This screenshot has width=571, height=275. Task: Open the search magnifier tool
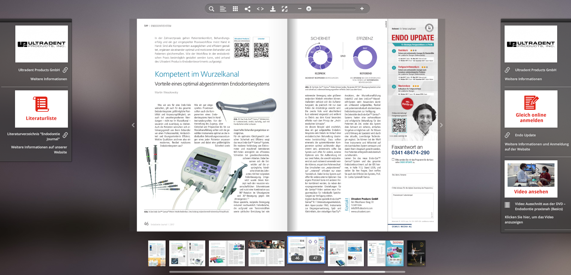point(212,9)
